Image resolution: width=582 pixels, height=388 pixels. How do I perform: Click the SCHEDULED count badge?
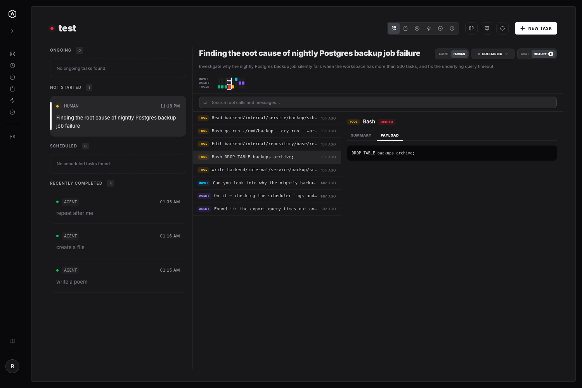[x=85, y=146]
